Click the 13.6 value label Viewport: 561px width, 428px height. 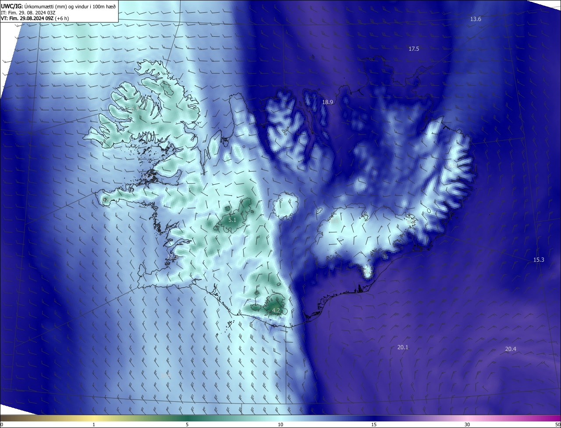(x=476, y=19)
